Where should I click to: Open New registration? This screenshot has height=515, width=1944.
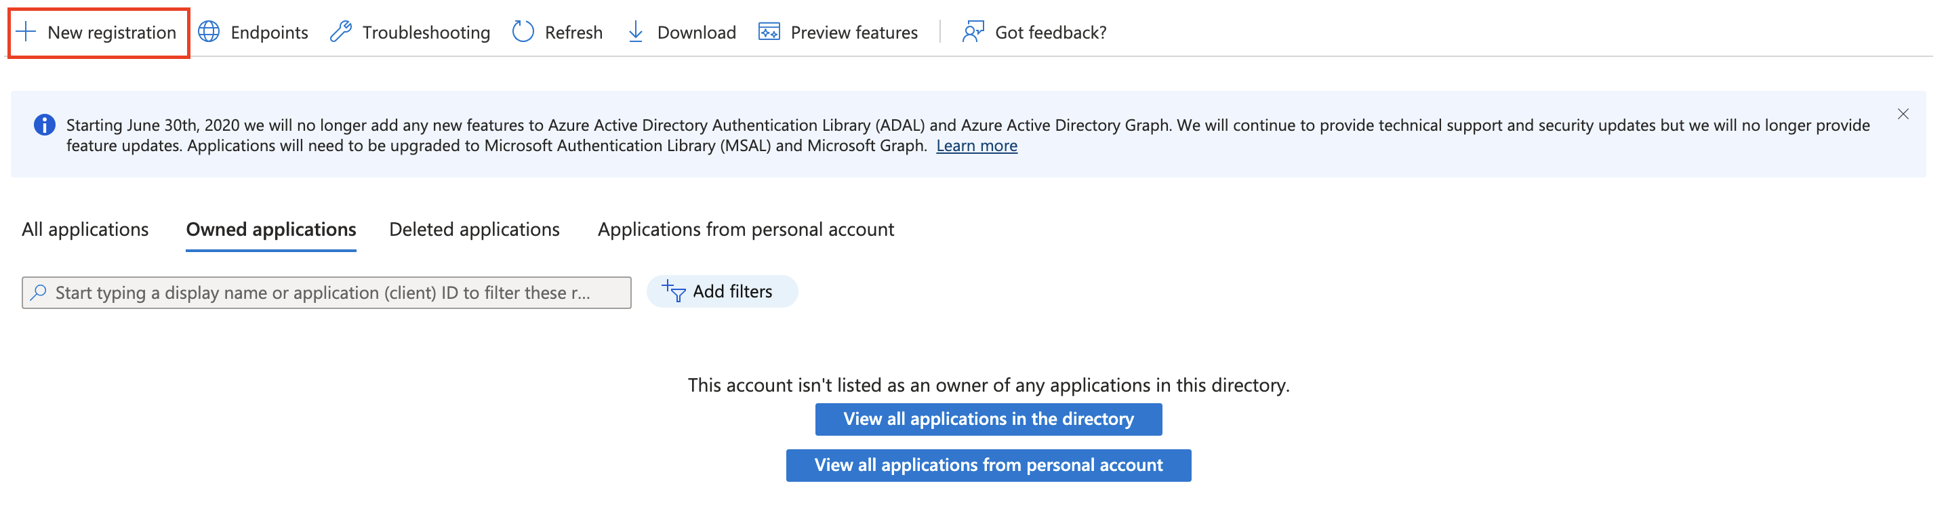(x=98, y=33)
